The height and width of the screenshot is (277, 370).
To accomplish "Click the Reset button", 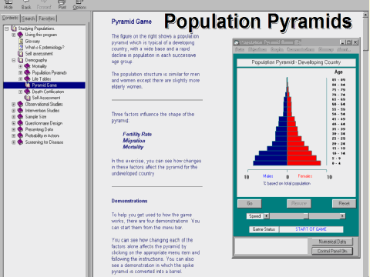I will (344, 203).
